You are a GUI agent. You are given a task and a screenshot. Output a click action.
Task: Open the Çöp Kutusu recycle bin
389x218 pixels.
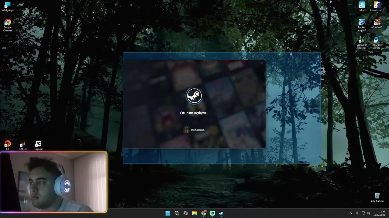pos(377,197)
